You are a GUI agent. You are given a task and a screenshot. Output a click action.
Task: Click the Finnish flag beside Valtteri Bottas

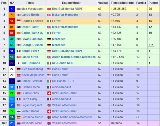click(x=18, y=111)
